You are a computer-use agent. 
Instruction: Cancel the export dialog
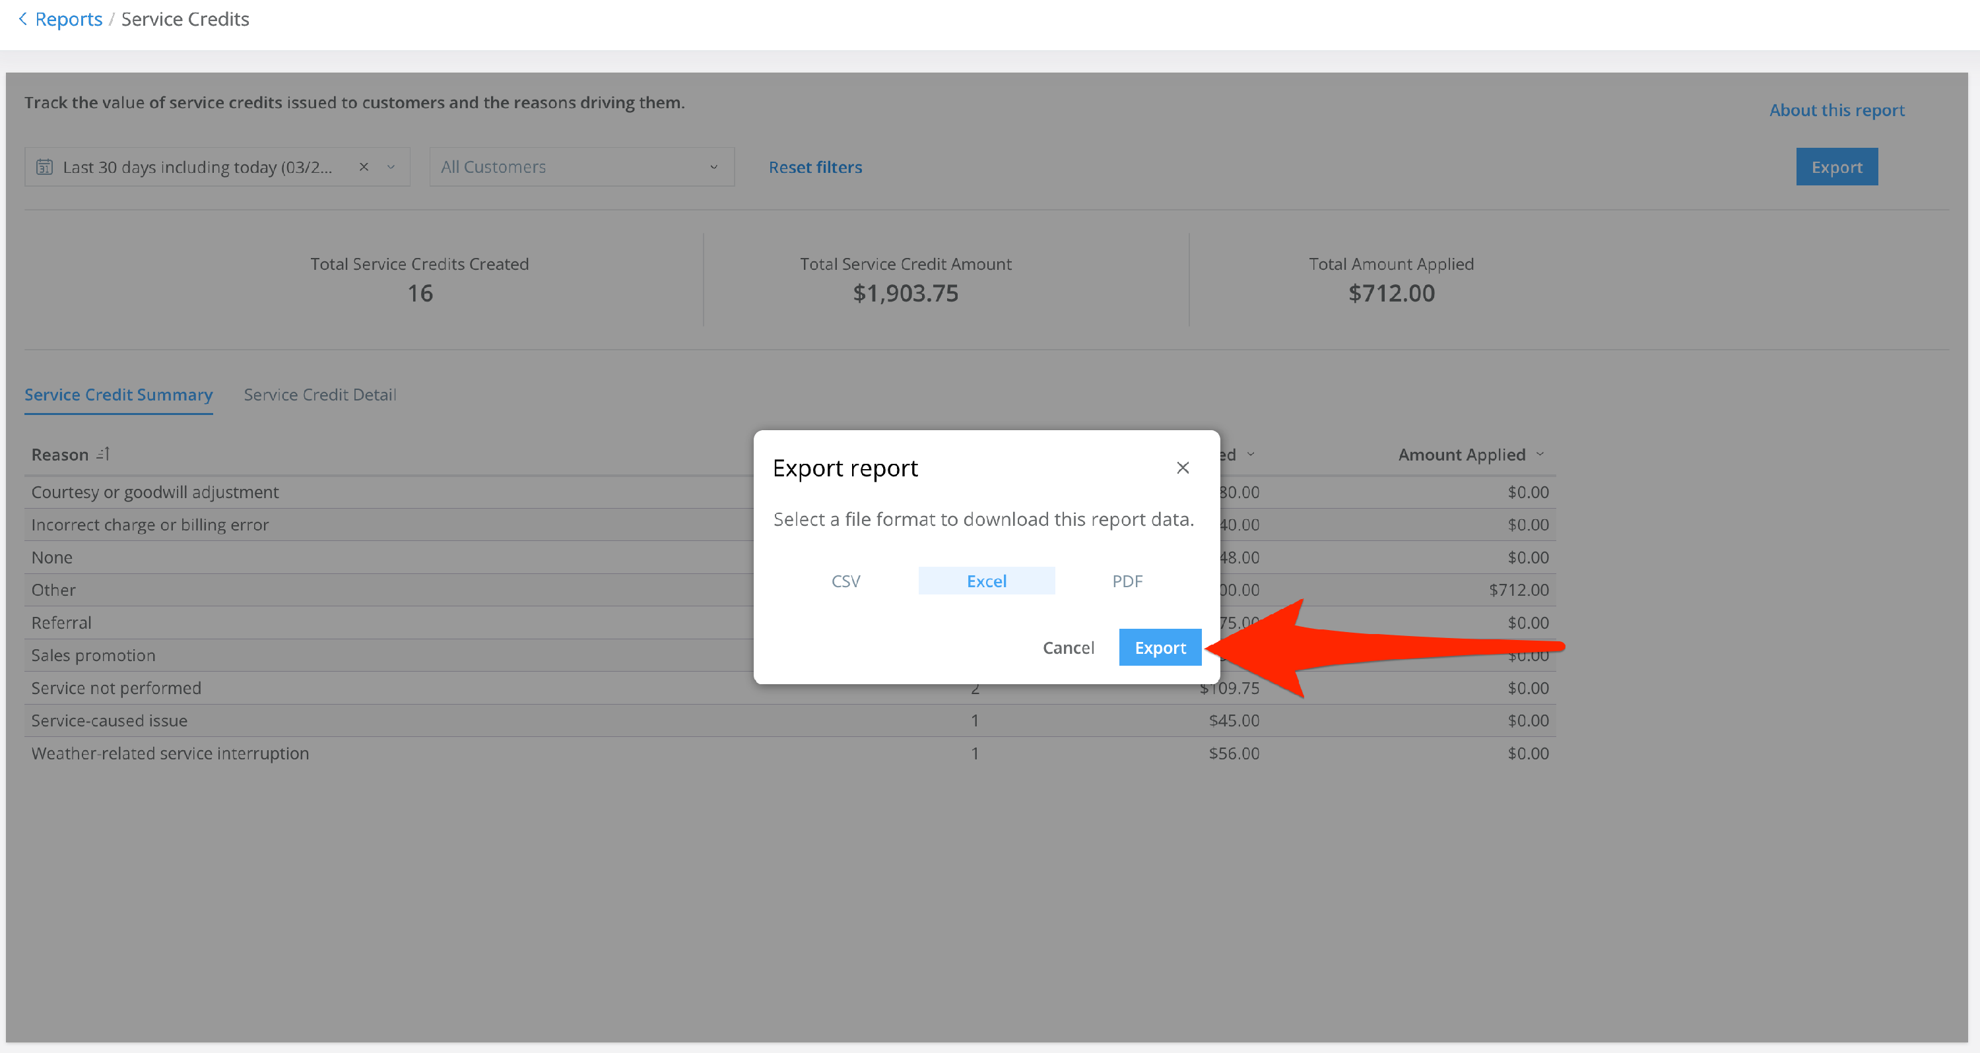click(1068, 647)
